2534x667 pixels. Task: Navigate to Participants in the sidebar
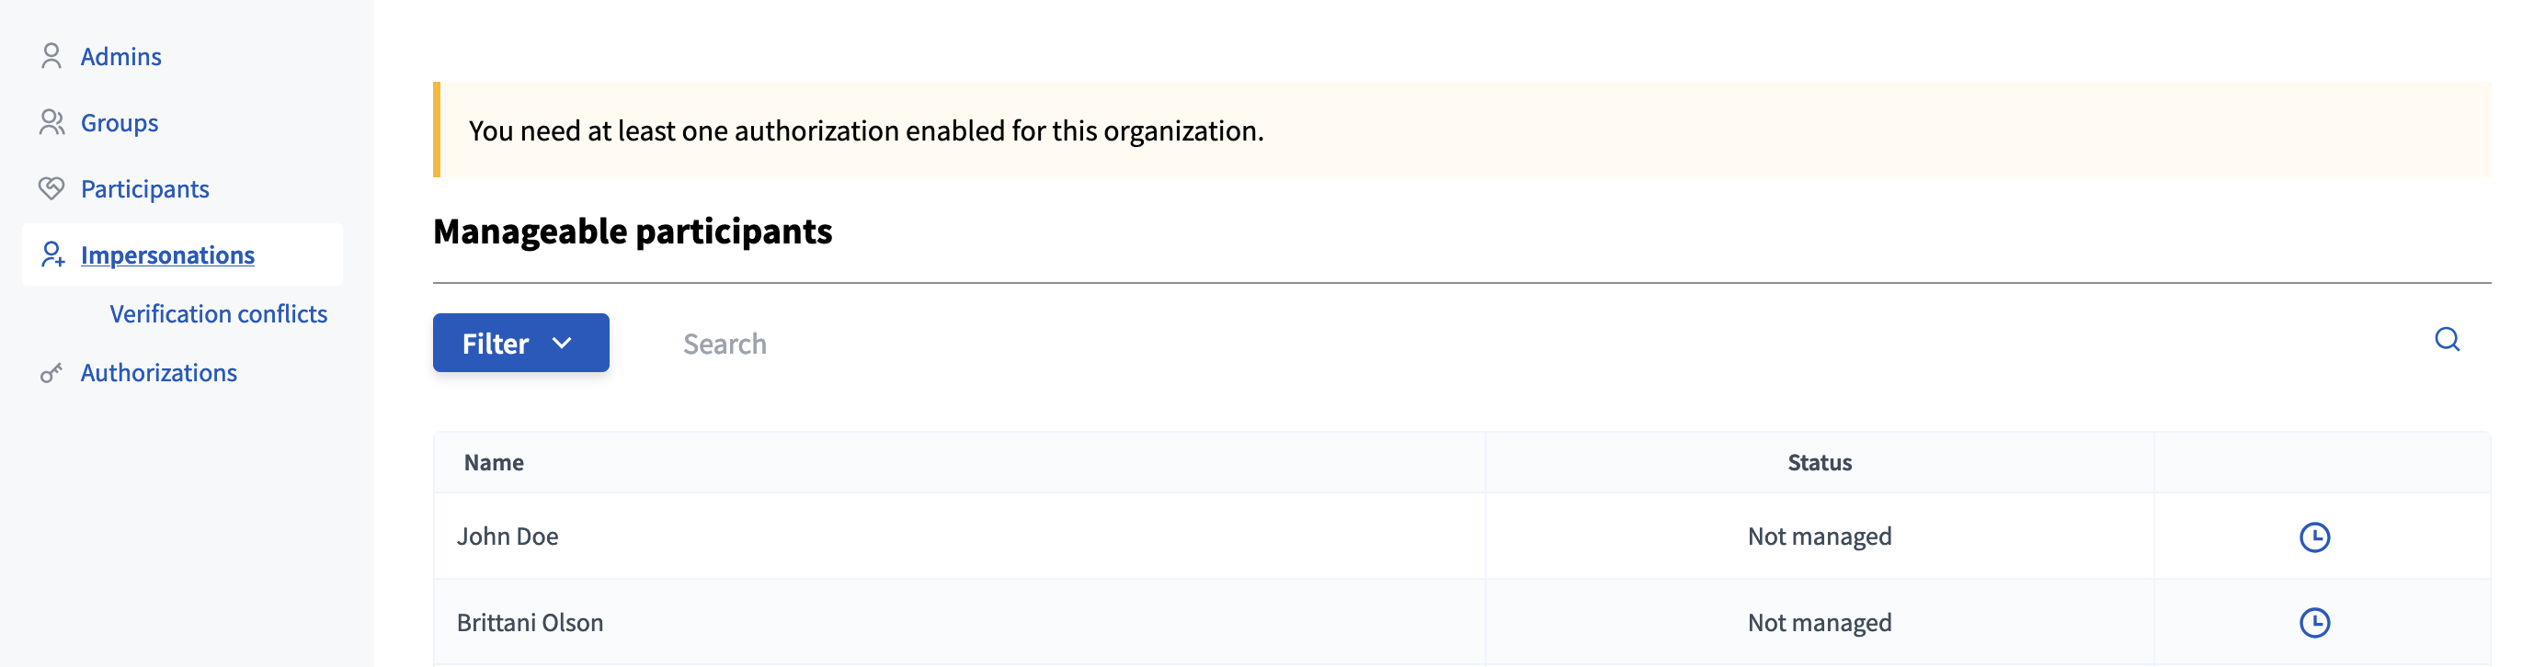click(144, 188)
